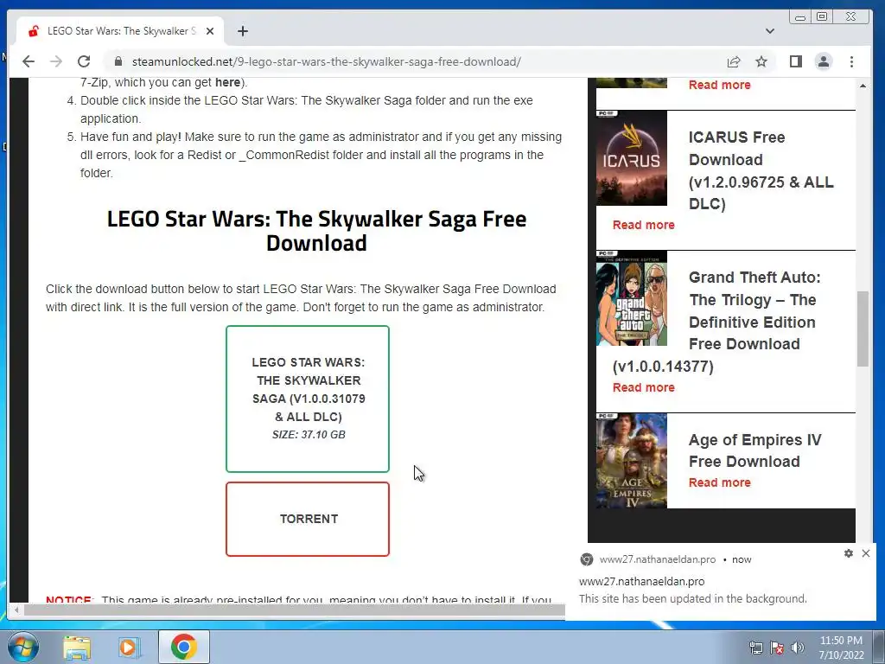Screen dimensions: 885x664
Task: Open the tab search dropdown
Action: (x=769, y=31)
